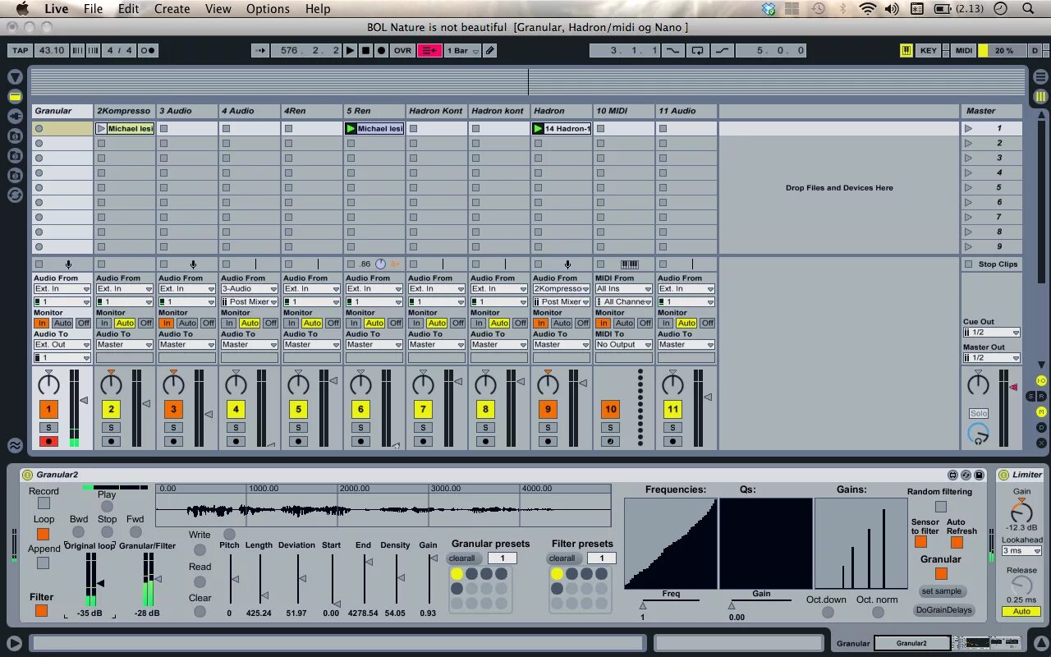Screen dimensions: 1051x657
Task: Click the OVR overdub button
Action: coord(402,50)
